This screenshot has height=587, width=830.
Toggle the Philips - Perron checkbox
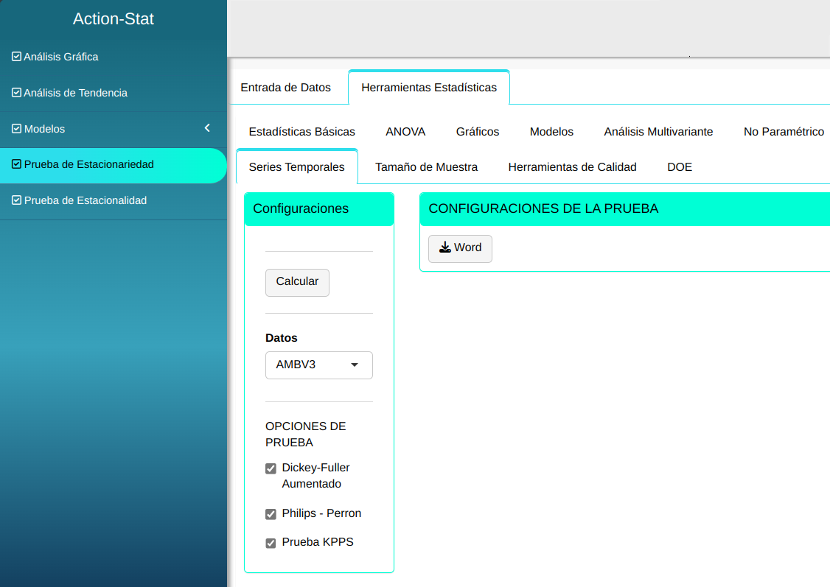(271, 514)
